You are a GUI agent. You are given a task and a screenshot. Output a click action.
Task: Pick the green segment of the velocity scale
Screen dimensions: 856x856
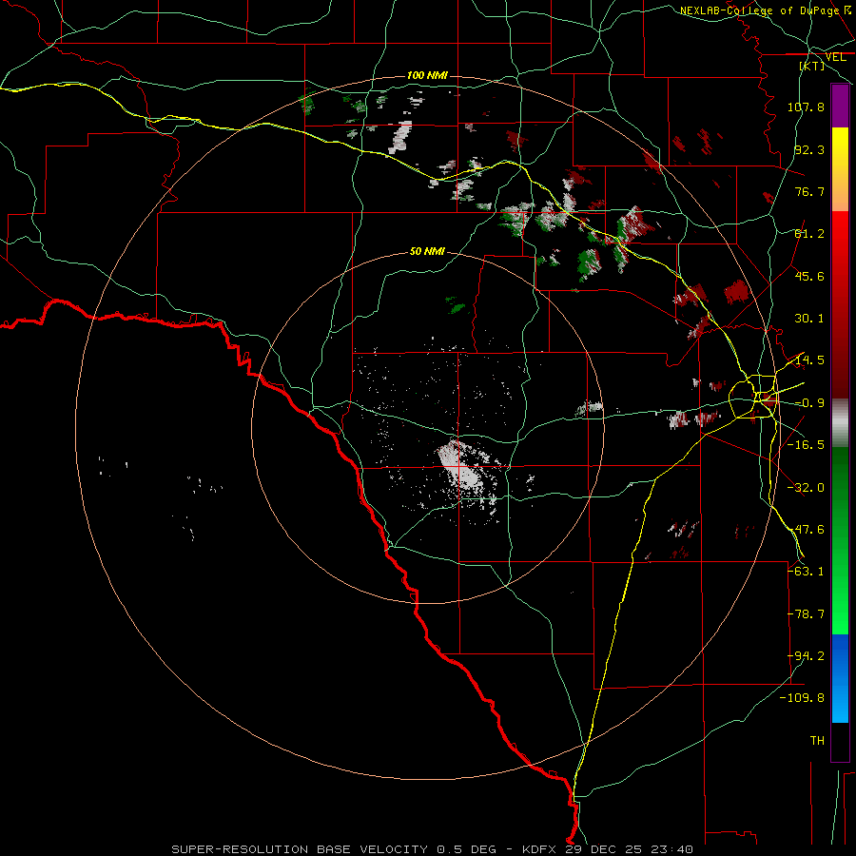tap(840, 540)
